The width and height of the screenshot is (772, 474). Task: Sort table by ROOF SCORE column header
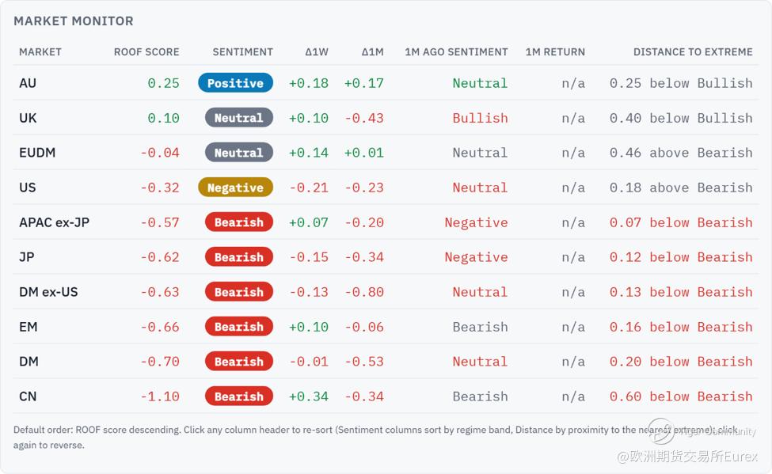[146, 52]
